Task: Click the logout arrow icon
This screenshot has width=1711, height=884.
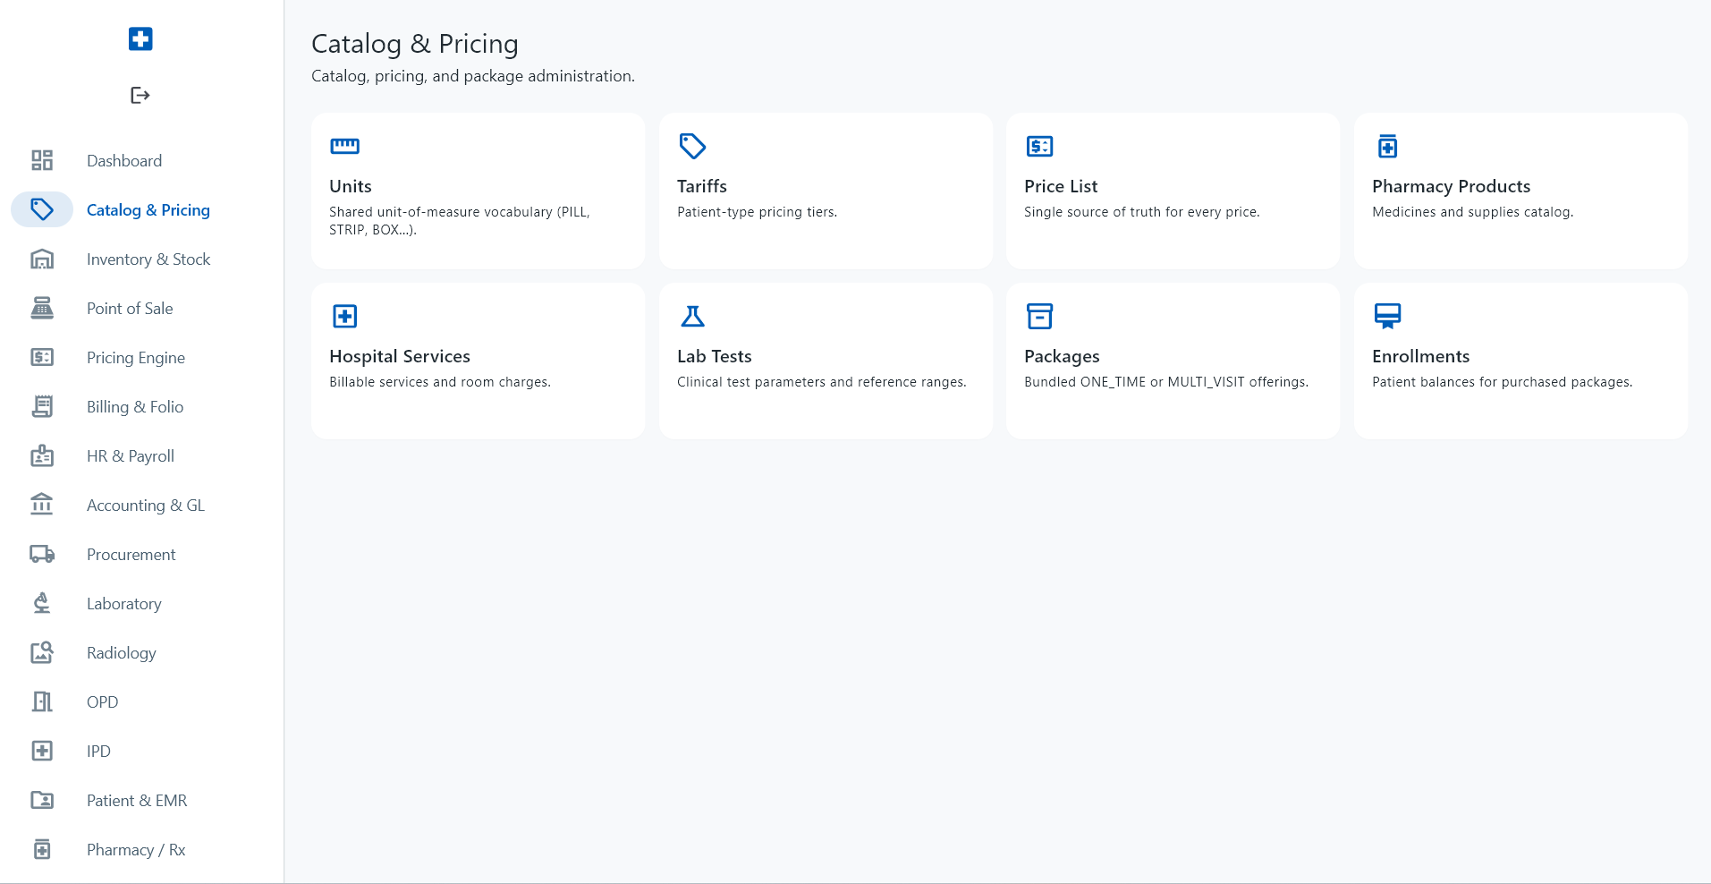Action: (140, 95)
